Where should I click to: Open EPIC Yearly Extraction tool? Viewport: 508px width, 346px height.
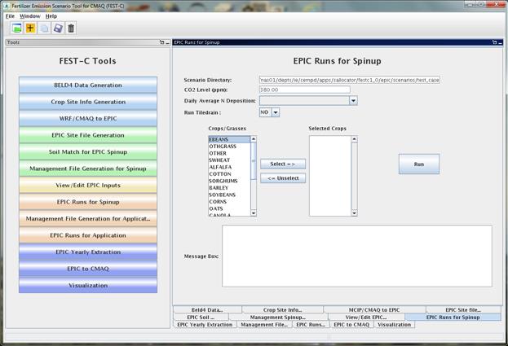(x=88, y=252)
